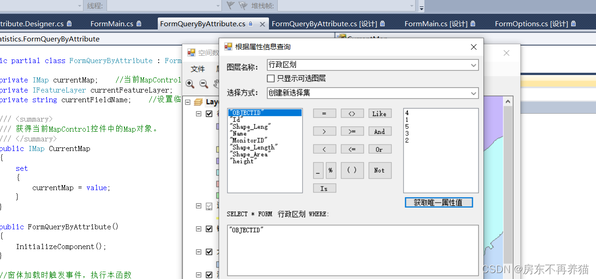Click the Layers group icon in tree
The height and width of the screenshot is (279, 596).
pos(198,102)
